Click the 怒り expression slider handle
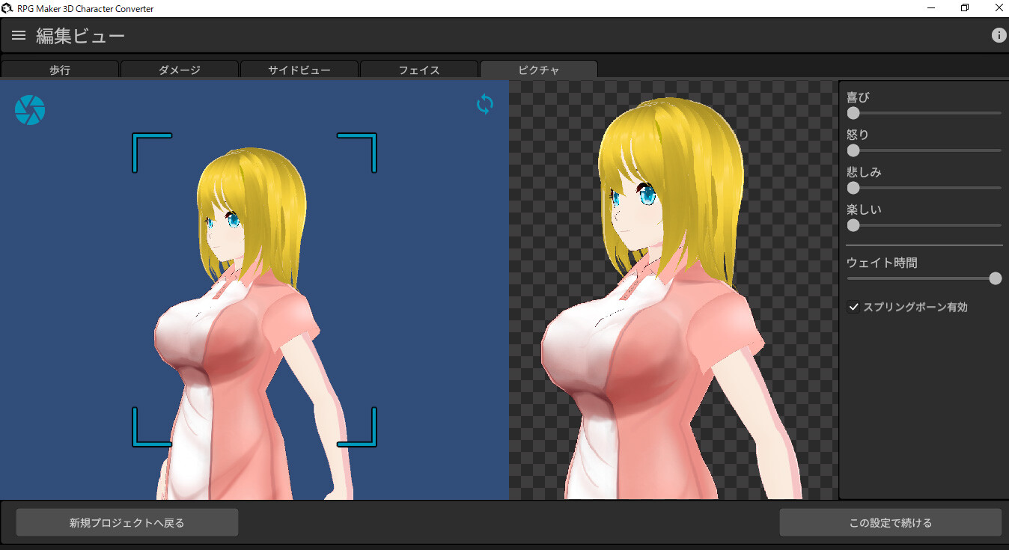The height and width of the screenshot is (550, 1009). pos(853,150)
